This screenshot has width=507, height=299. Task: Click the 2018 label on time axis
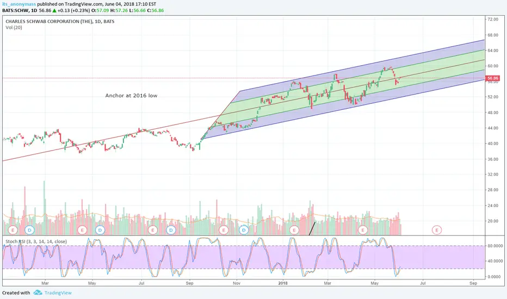pyautogui.click(x=283, y=283)
